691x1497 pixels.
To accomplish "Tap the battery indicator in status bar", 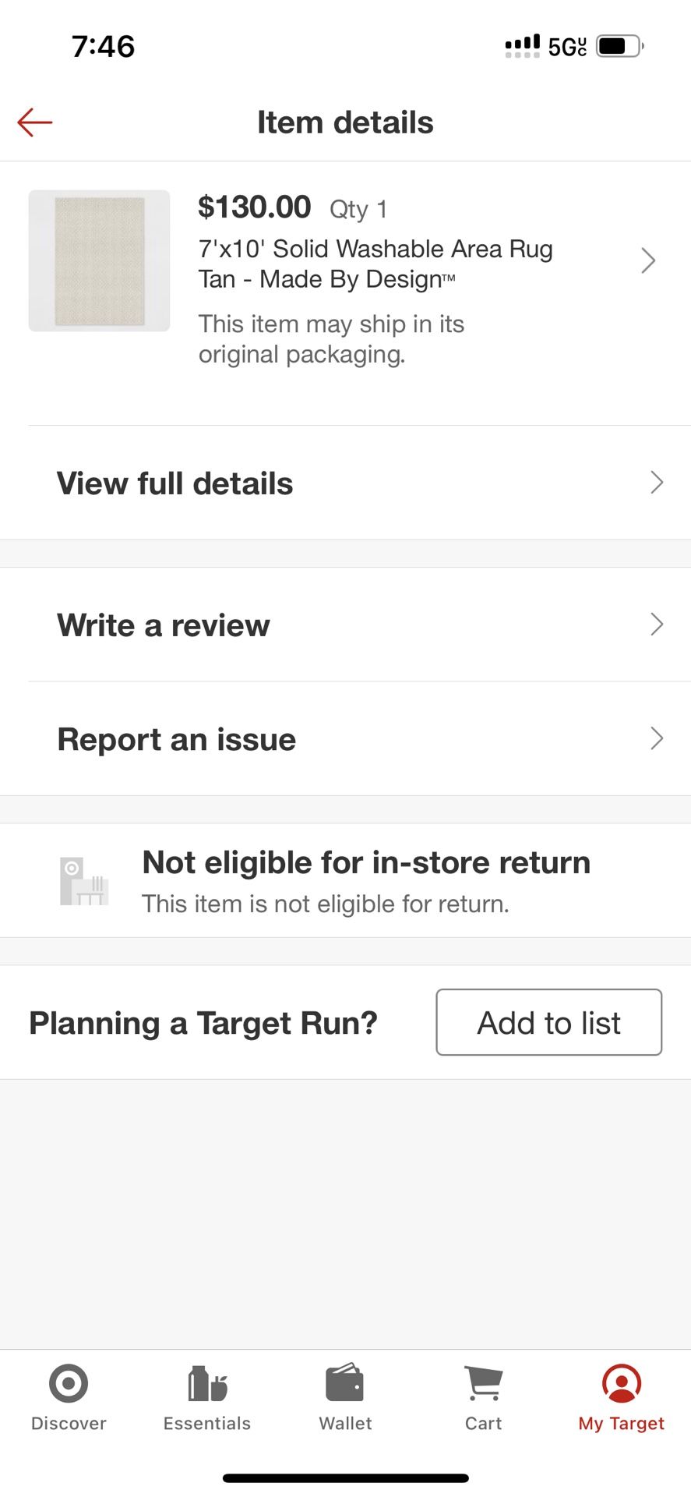I will (x=619, y=46).
